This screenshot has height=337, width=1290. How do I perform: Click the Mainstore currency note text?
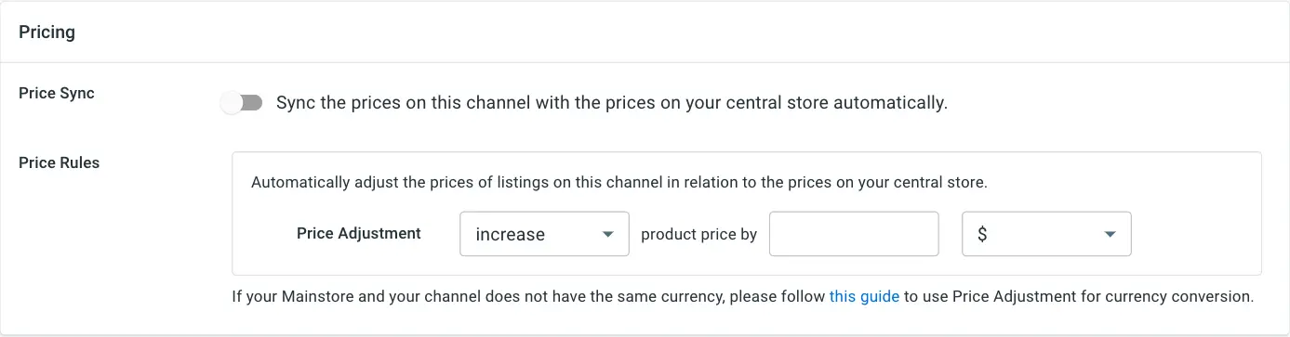tap(743, 297)
